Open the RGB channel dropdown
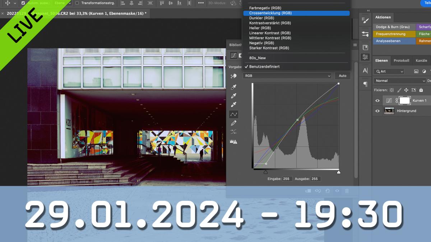Viewport: 431px width, 242px height. click(287, 76)
